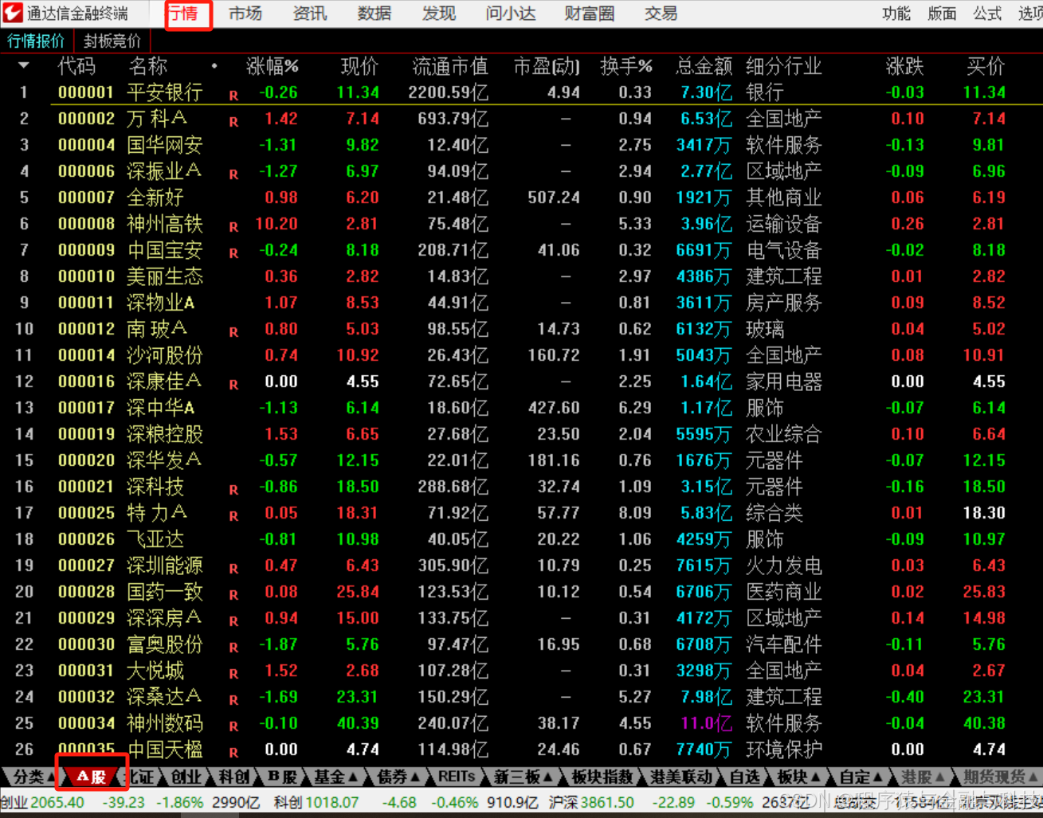
Task: Open the 财富圈 menu
Action: [590, 14]
